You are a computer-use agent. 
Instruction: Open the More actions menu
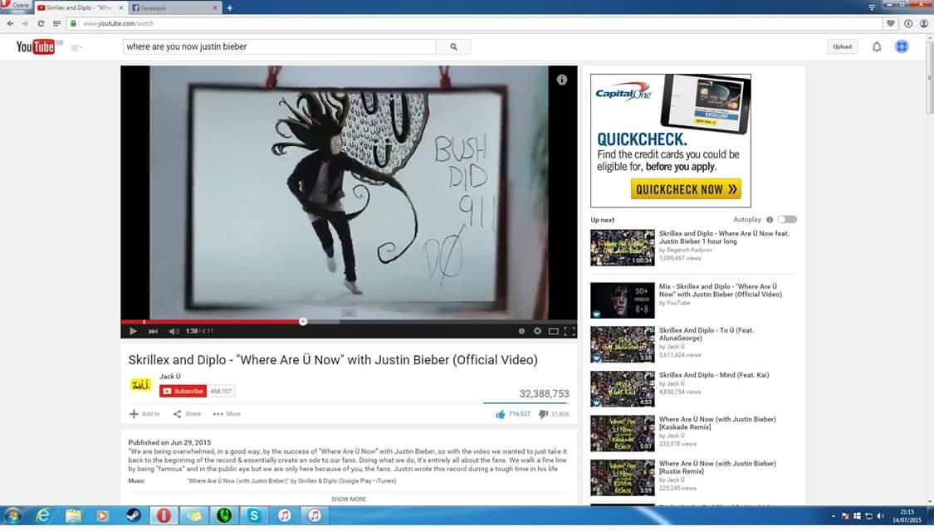(x=227, y=414)
